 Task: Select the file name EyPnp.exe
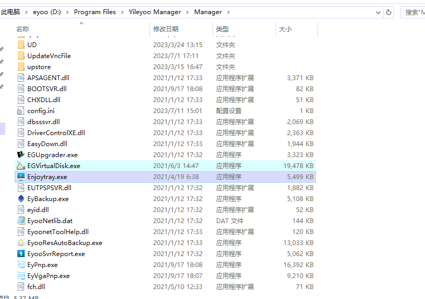coord(42,264)
